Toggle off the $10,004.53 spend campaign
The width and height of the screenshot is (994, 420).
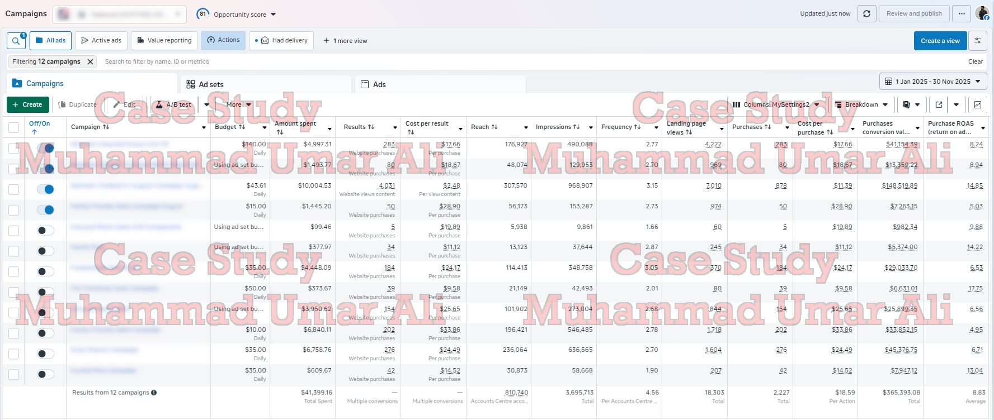click(x=45, y=189)
